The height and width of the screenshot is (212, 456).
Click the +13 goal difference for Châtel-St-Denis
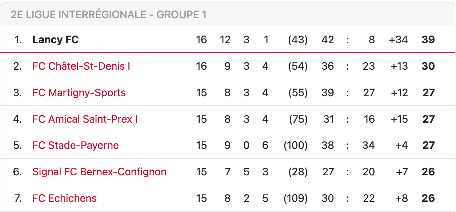(x=399, y=66)
